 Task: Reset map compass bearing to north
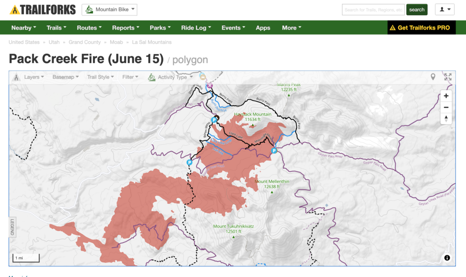point(446,119)
